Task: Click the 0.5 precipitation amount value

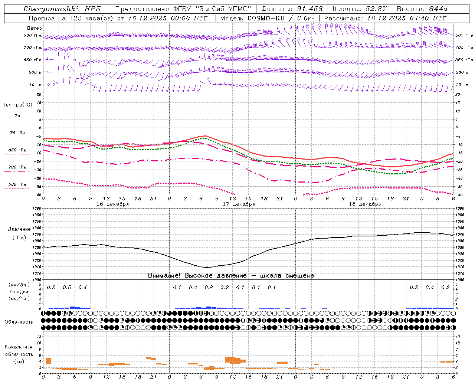Action: pos(67,288)
